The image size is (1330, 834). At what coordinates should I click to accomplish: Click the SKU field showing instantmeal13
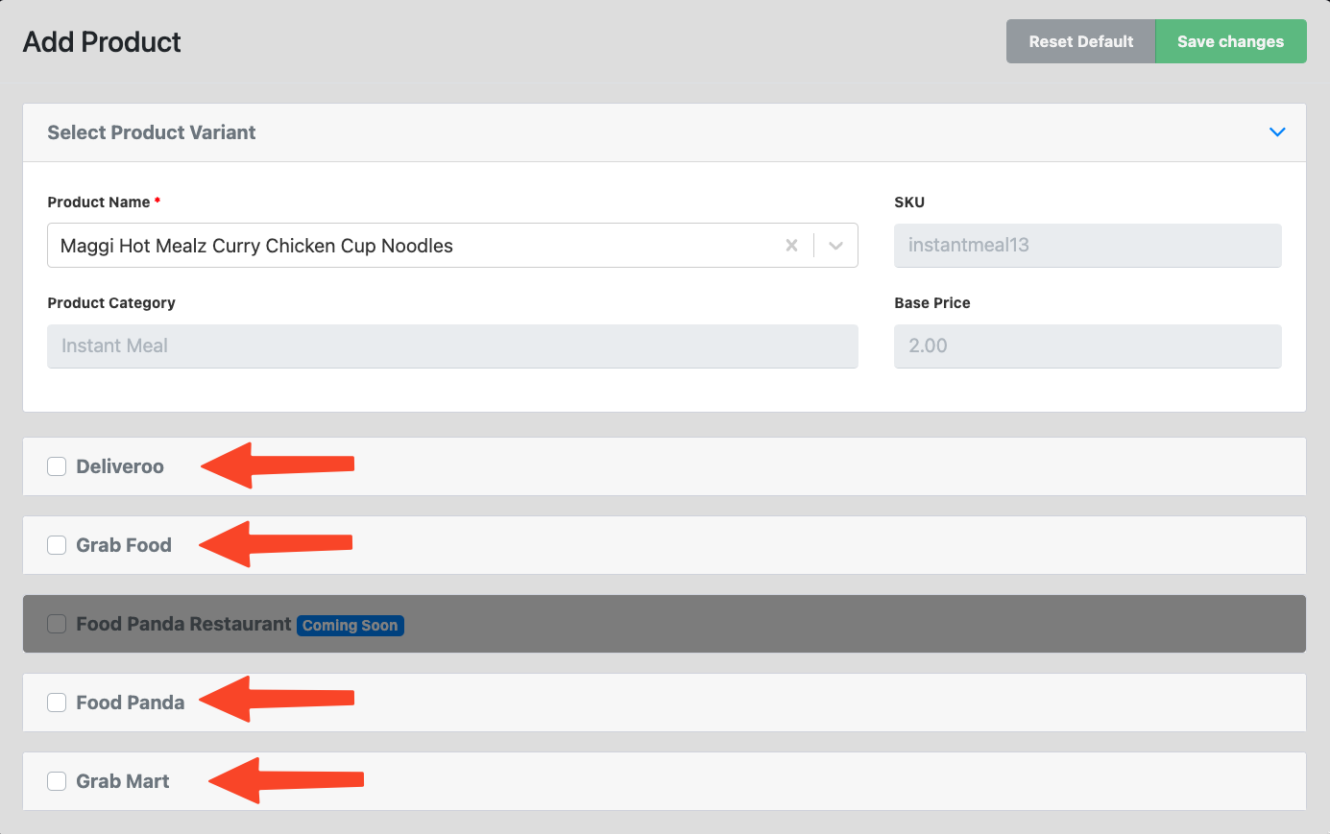point(1088,246)
